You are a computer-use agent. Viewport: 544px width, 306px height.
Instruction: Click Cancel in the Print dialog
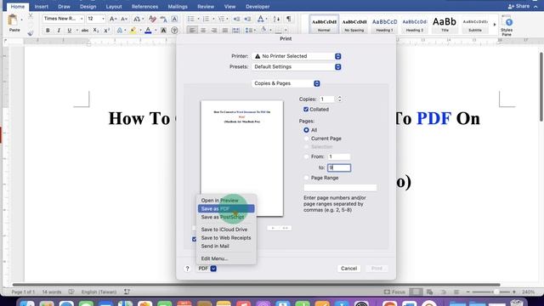(x=348, y=269)
